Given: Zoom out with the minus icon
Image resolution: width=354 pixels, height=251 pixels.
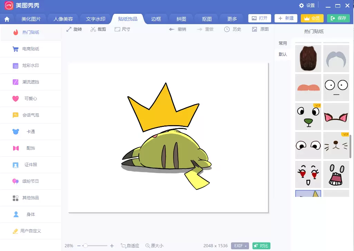Looking at the screenshot, I should (x=79, y=246).
